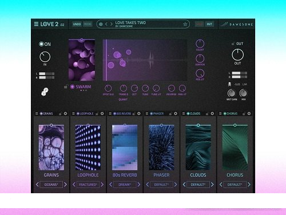Open CHORUS module gear settings
The height and width of the screenshot is (215, 286).
(x=249, y=114)
